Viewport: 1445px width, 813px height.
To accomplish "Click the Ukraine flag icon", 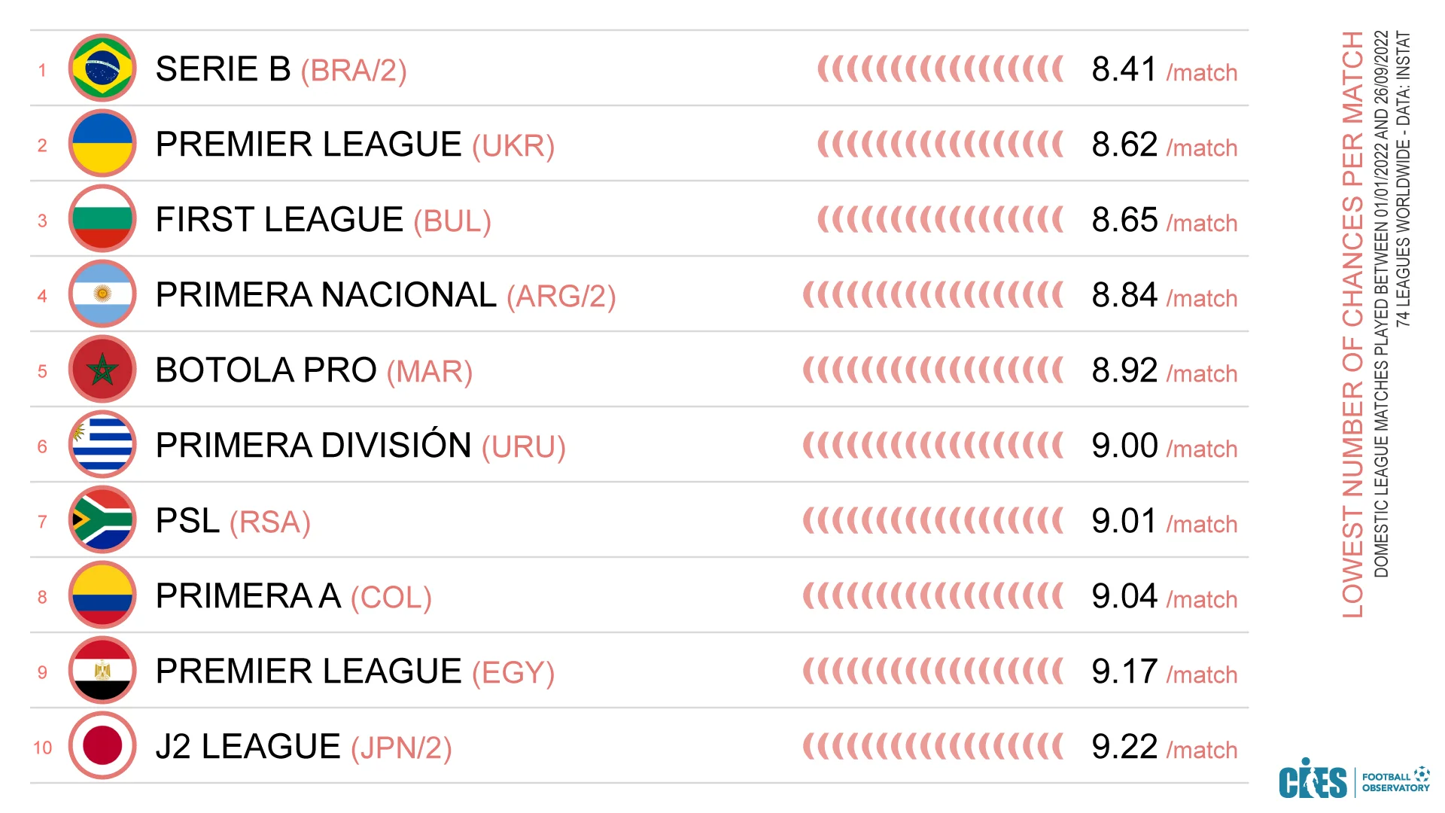I will 102,144.
